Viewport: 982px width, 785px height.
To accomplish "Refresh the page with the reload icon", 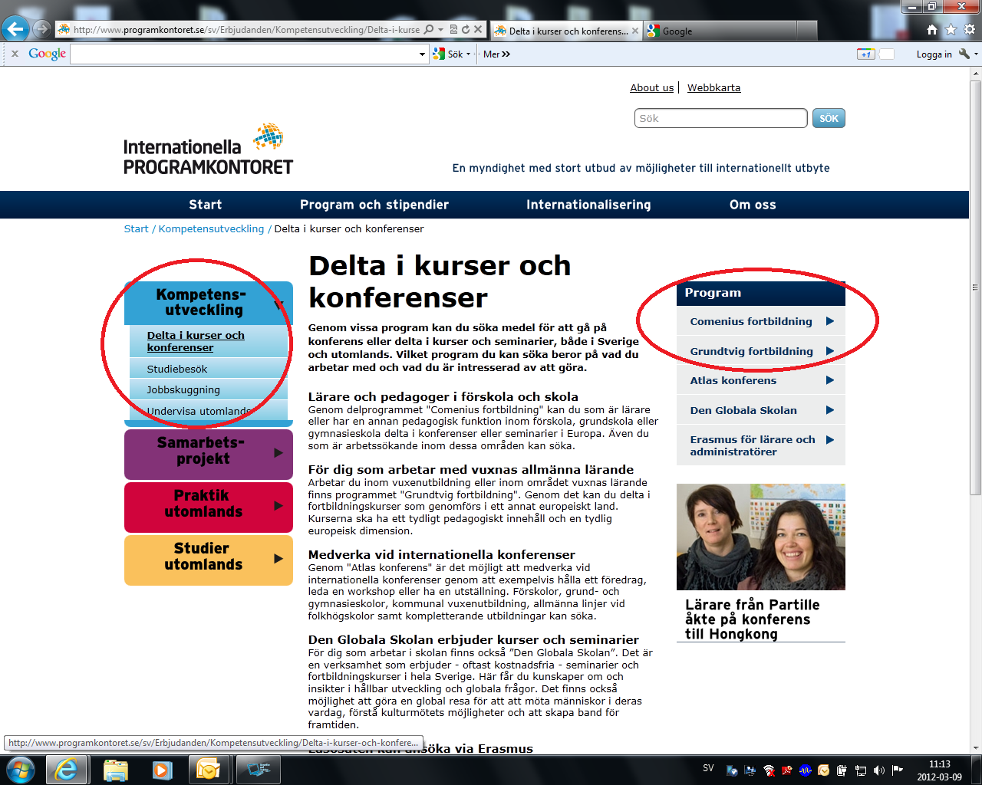I will [x=466, y=30].
